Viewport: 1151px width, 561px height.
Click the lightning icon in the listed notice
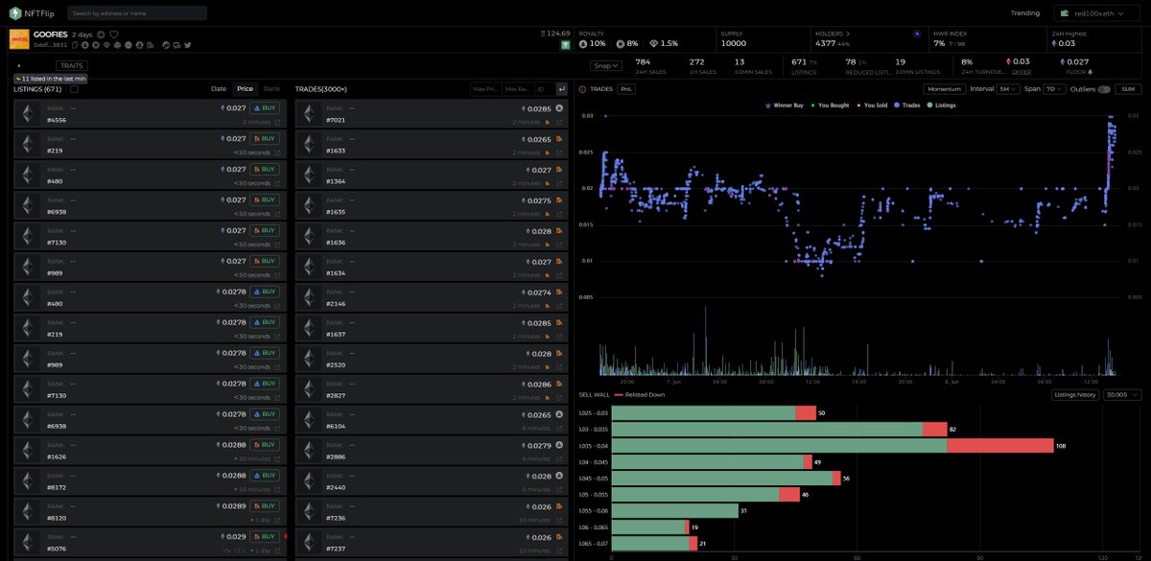pyautogui.click(x=18, y=79)
